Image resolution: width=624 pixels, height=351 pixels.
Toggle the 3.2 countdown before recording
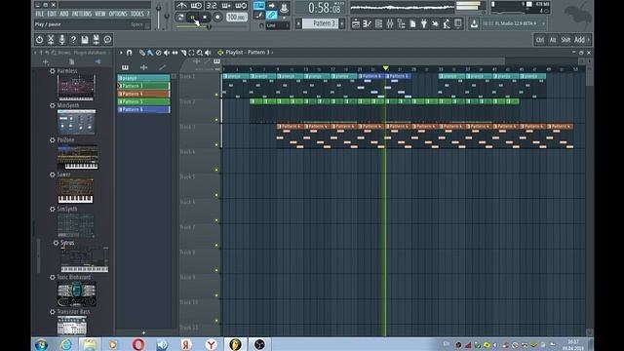pos(212,6)
